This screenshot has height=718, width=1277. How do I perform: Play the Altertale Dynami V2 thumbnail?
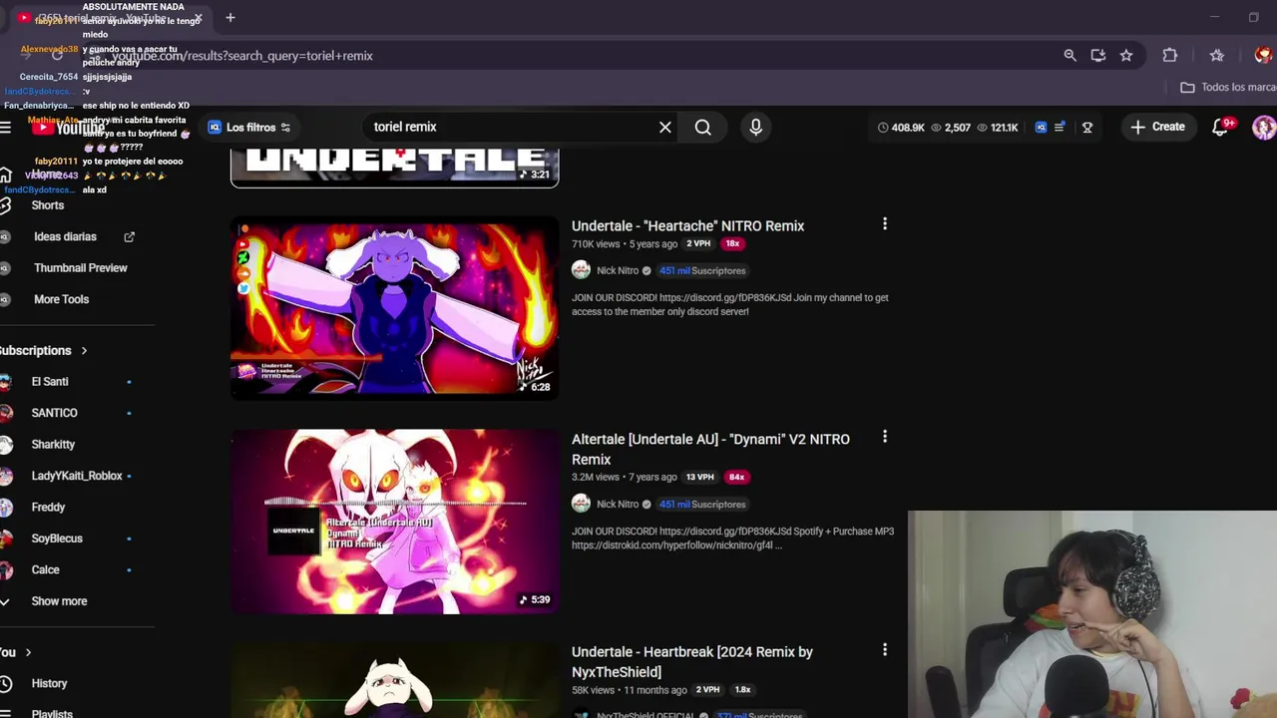tap(395, 522)
